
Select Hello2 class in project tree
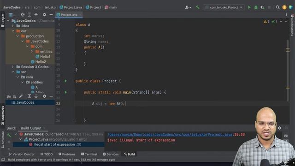point(38,61)
